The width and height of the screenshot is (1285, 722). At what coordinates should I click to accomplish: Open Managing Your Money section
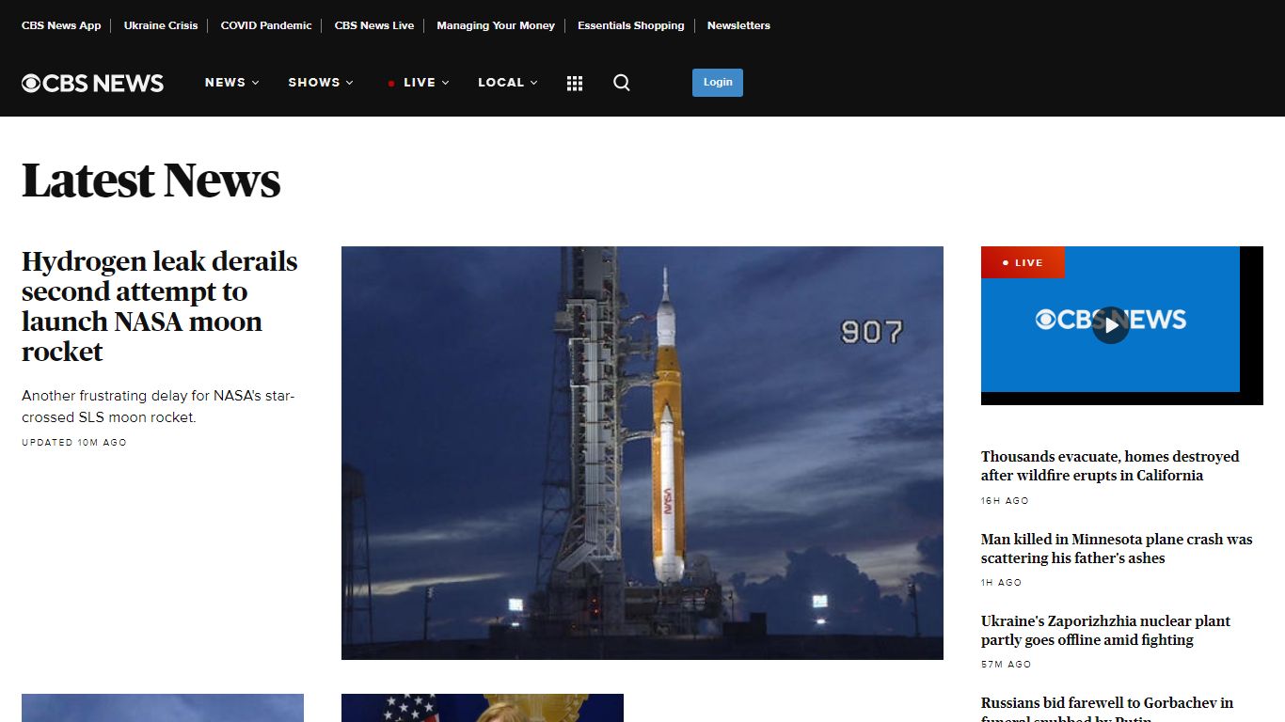pyautogui.click(x=496, y=25)
